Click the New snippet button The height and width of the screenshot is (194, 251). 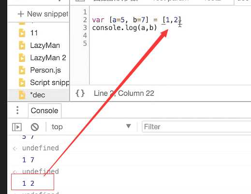[43, 14]
